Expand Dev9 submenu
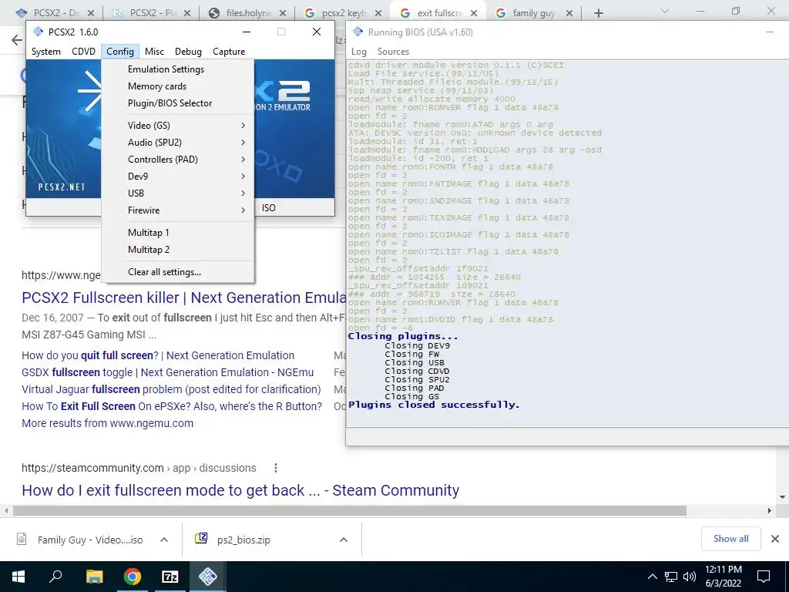 coord(178,177)
